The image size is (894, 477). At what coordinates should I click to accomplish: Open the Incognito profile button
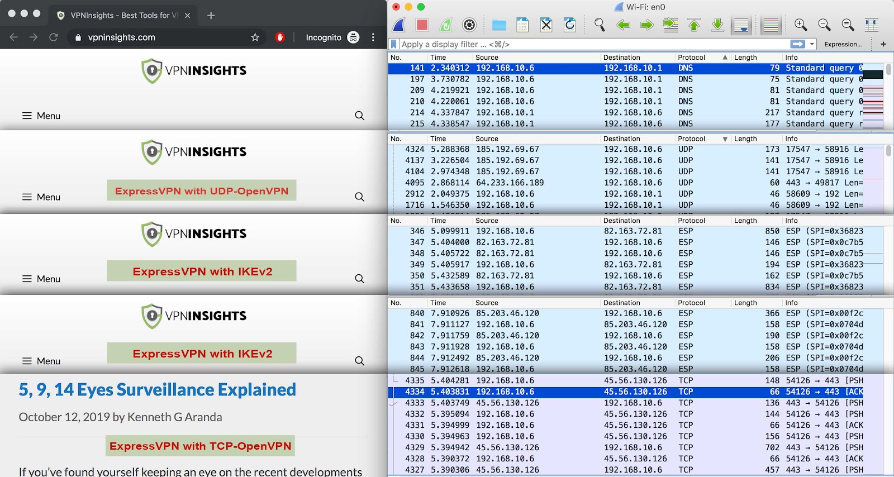[332, 37]
